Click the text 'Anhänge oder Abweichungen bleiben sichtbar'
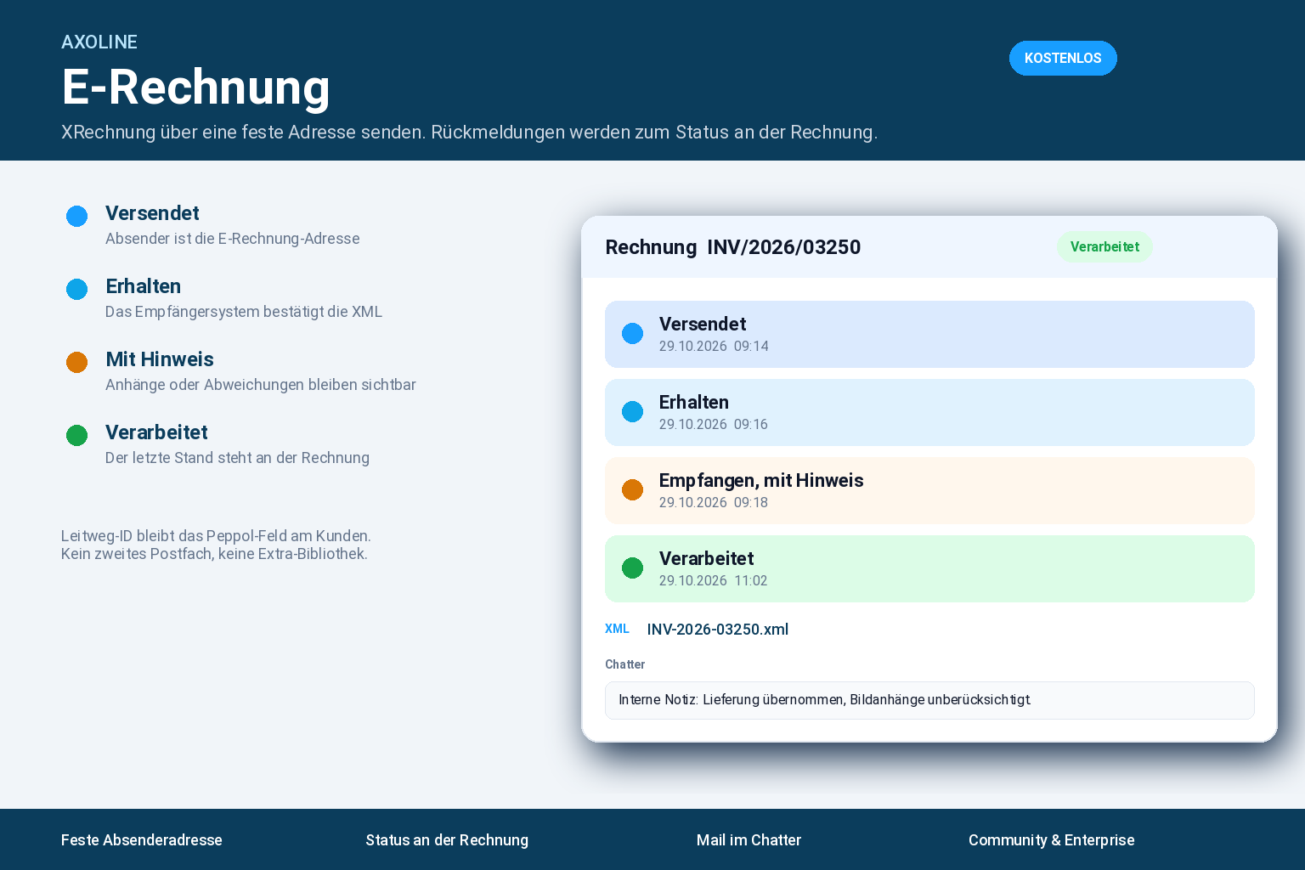 coord(261,385)
